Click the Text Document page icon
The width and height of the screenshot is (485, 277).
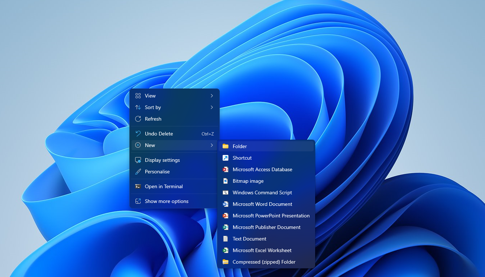click(226, 239)
